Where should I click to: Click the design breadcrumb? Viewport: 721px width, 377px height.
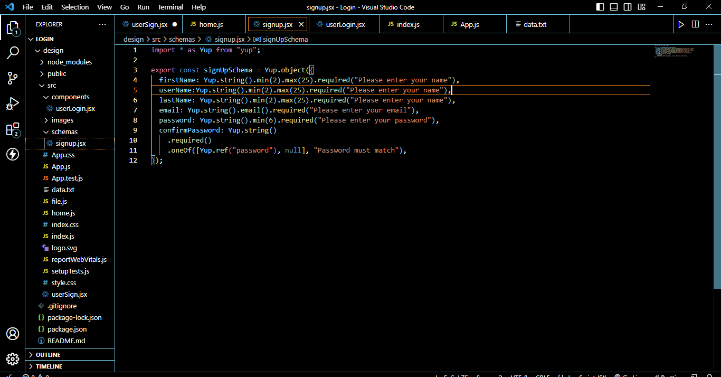(134, 39)
